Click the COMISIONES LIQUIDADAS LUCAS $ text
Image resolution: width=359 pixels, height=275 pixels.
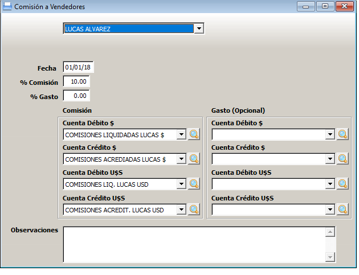point(115,135)
